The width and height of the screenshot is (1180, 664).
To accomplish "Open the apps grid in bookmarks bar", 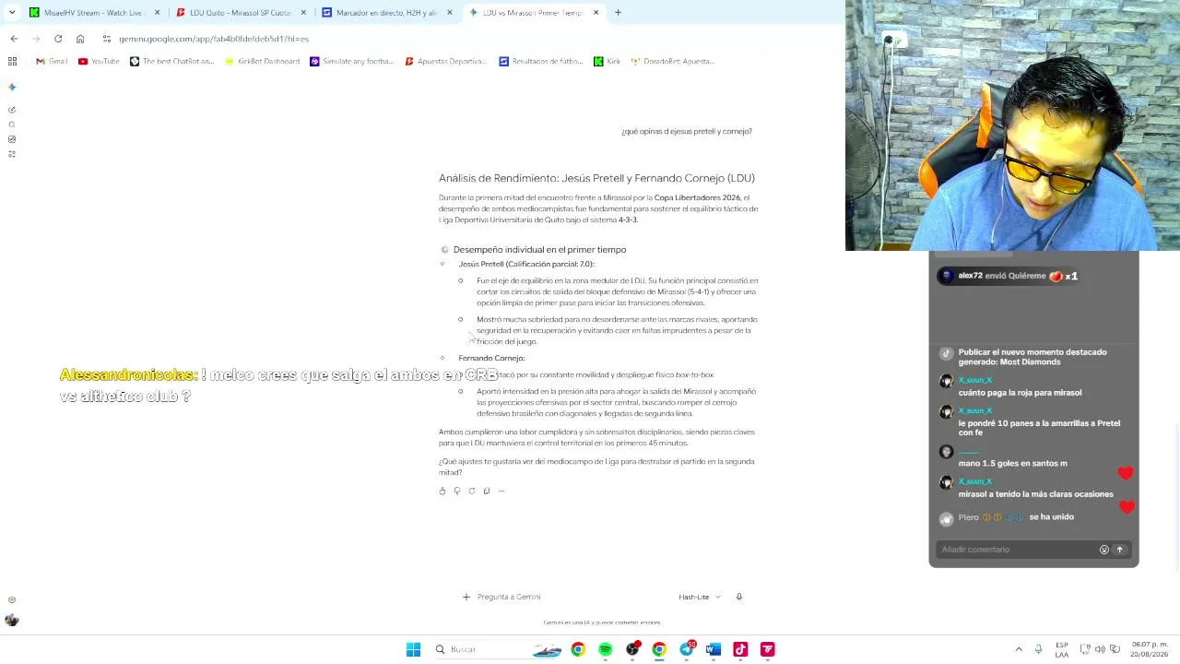I will [x=12, y=61].
